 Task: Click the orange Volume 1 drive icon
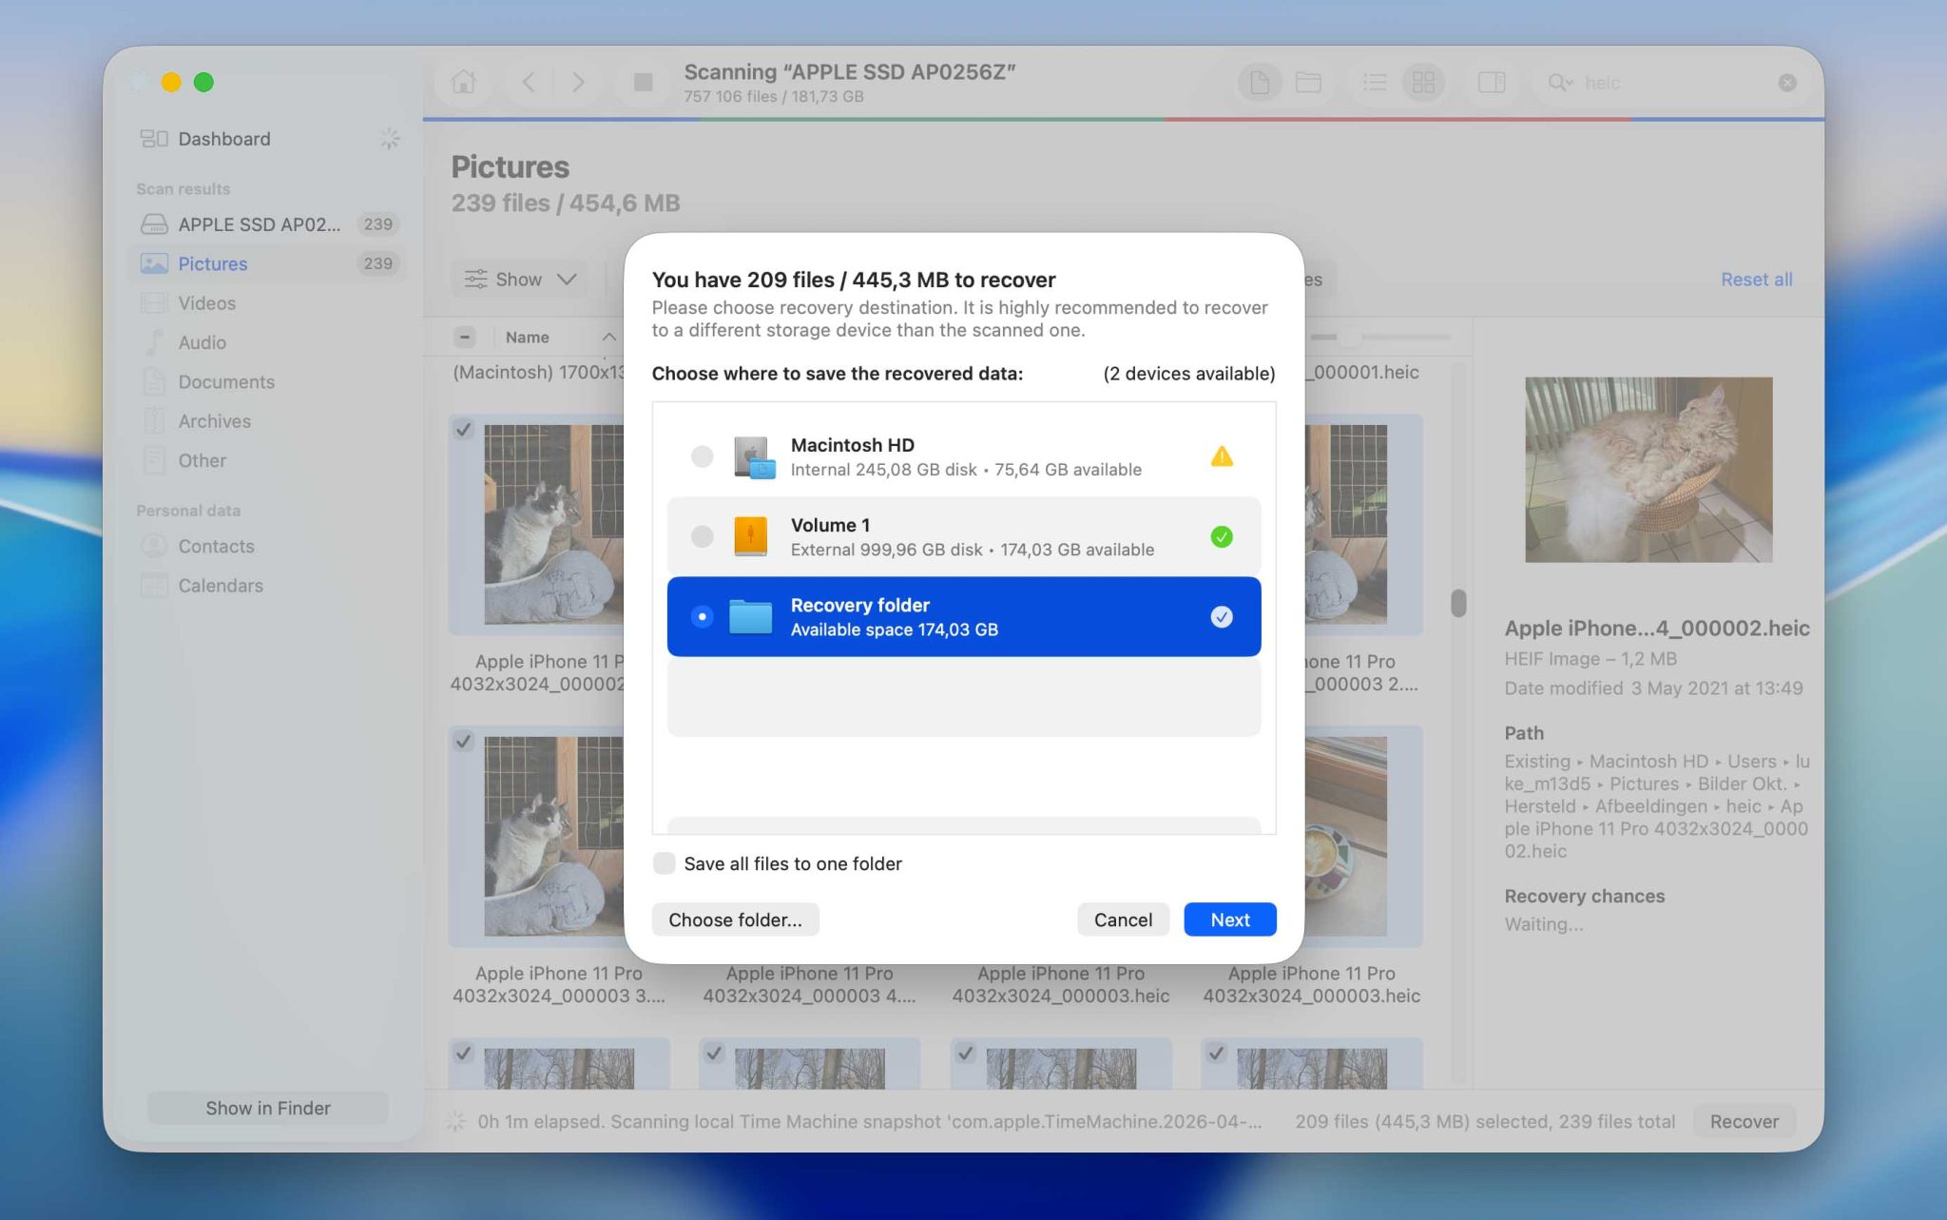750,536
